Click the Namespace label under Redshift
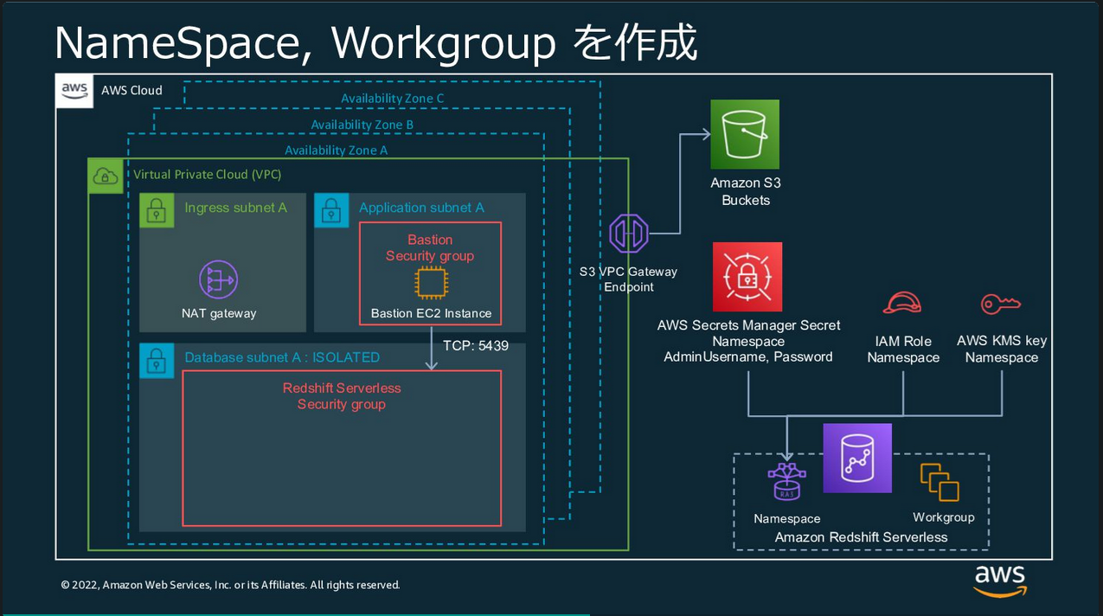This screenshot has width=1103, height=616. 787,519
